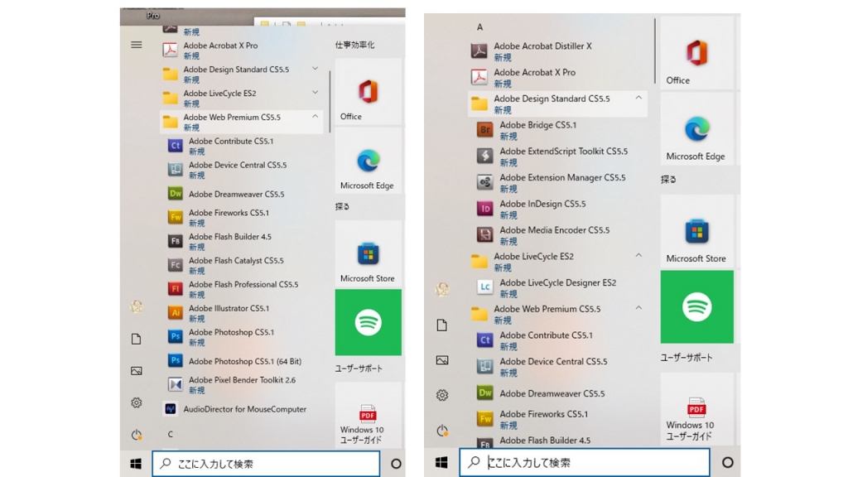Open Microsoft Store tile in left Start menu
The height and width of the screenshot is (477, 848).
(369, 253)
